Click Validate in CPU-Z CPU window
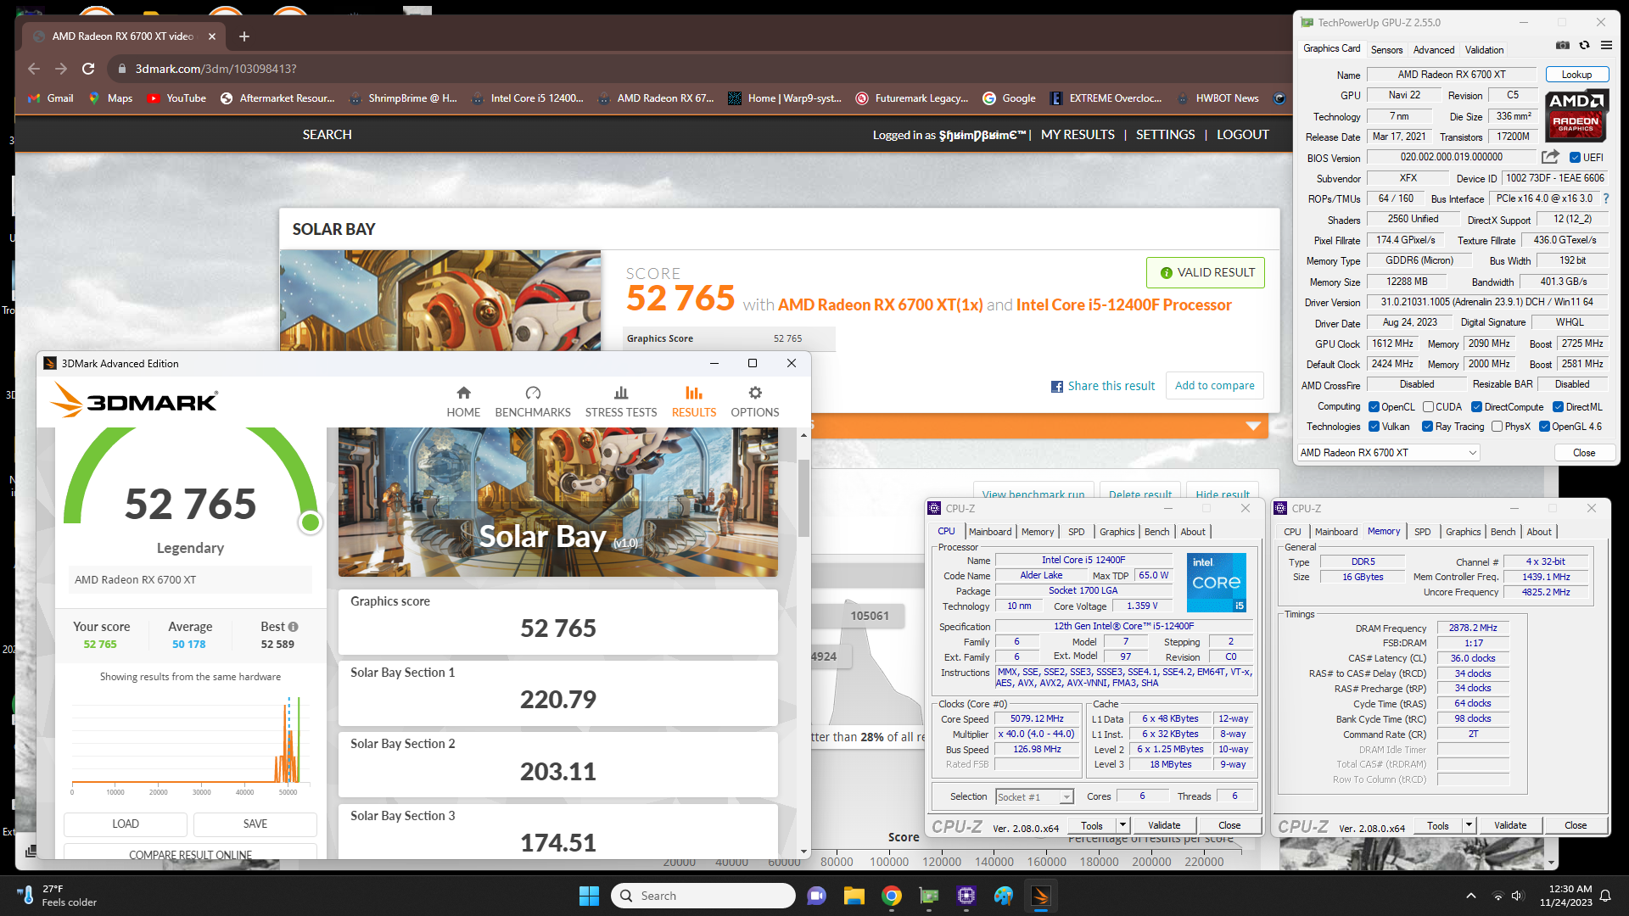The width and height of the screenshot is (1629, 916). pos(1164,825)
